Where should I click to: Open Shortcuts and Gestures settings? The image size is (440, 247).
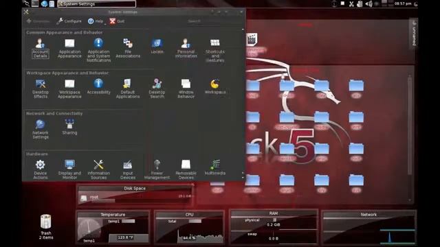(215, 50)
